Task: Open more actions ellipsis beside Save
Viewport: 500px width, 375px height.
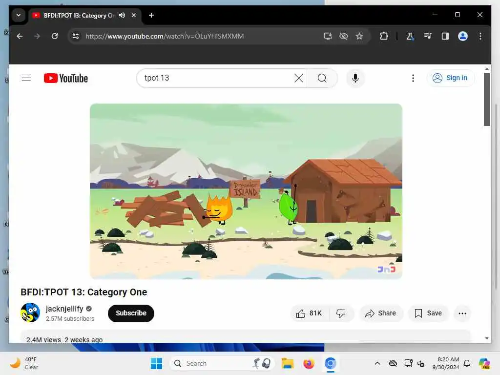Action: pyautogui.click(x=462, y=313)
